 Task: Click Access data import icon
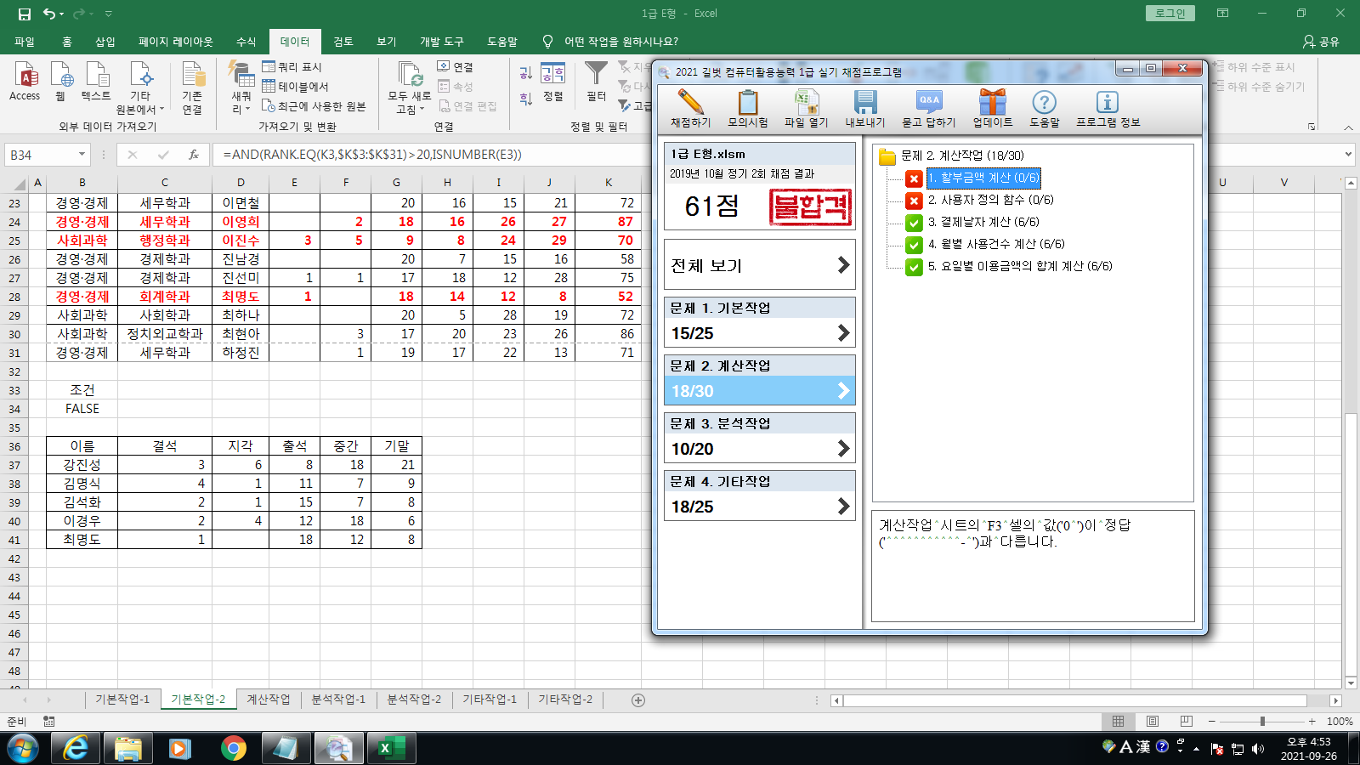click(x=25, y=82)
